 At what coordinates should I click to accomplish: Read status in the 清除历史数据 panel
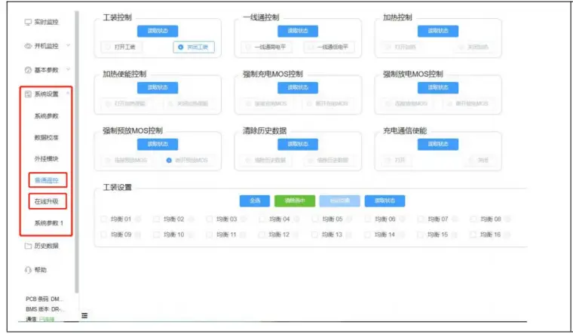(298, 144)
